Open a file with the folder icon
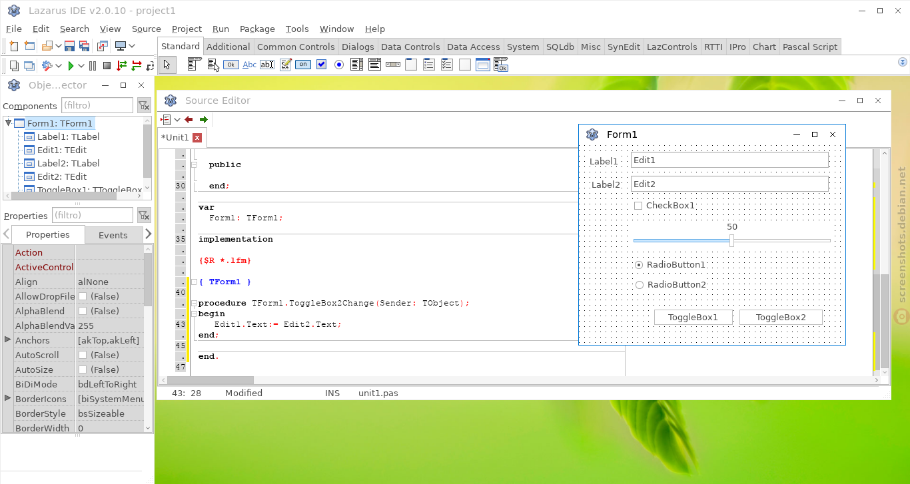Viewport: 910px width, 484px height. [47, 46]
